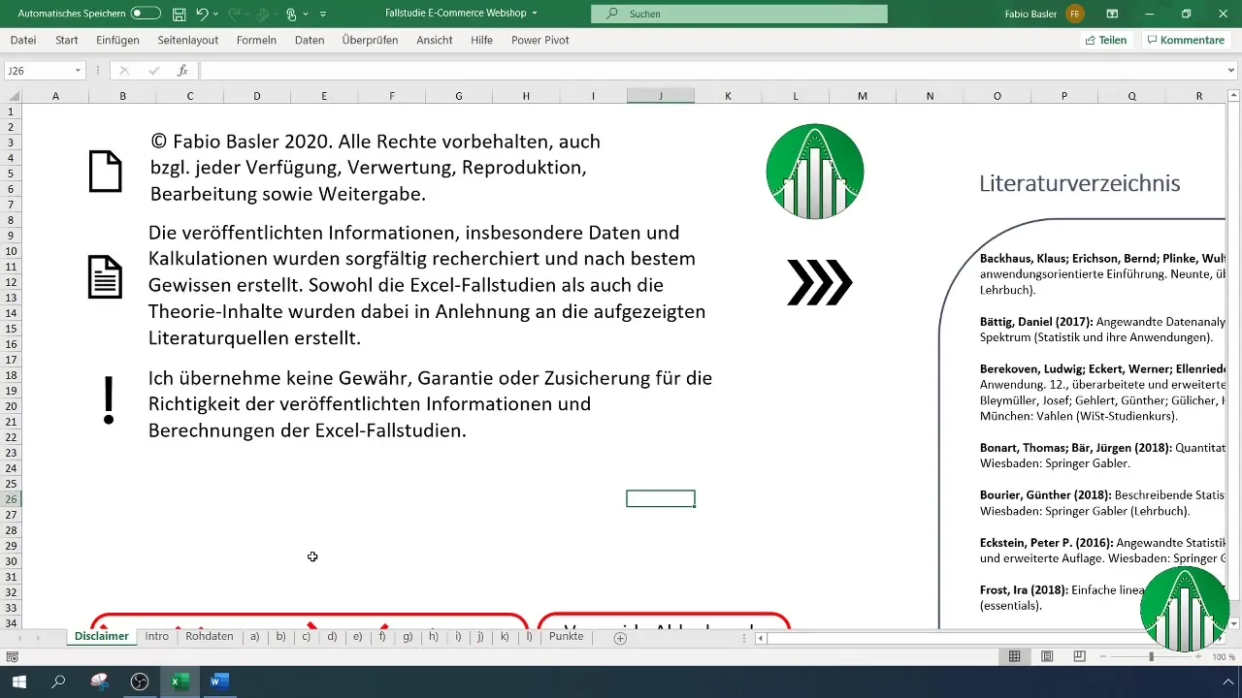Open Word from the taskbar
This screenshot has height=698, width=1242.
(218, 682)
